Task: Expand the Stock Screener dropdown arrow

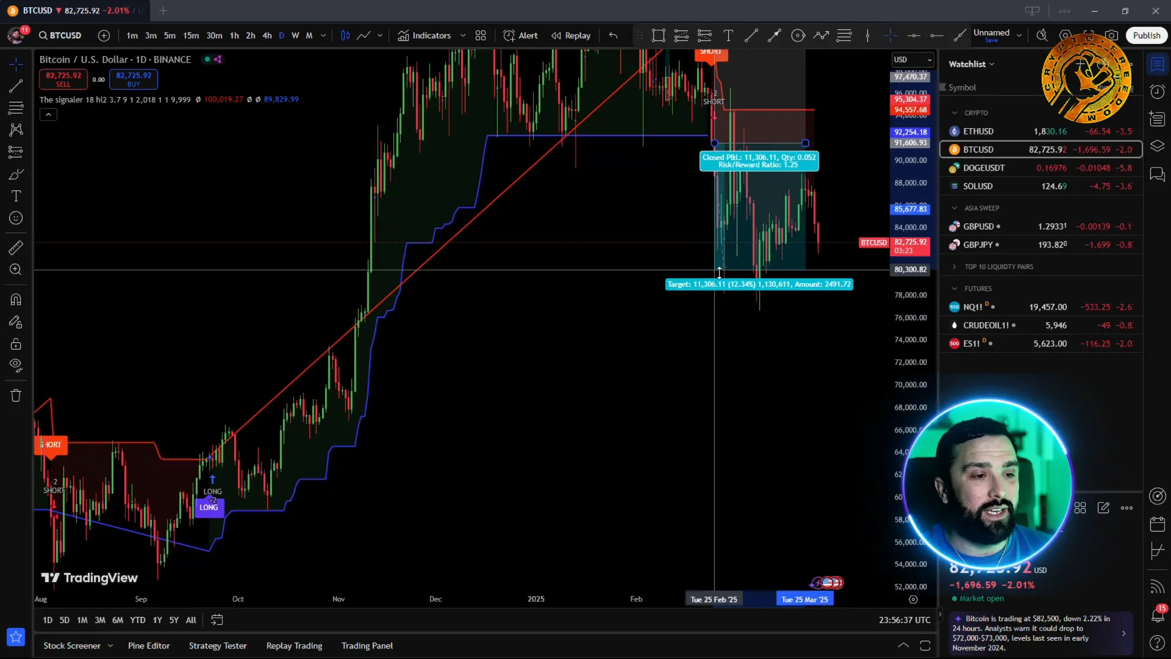Action: tap(110, 646)
